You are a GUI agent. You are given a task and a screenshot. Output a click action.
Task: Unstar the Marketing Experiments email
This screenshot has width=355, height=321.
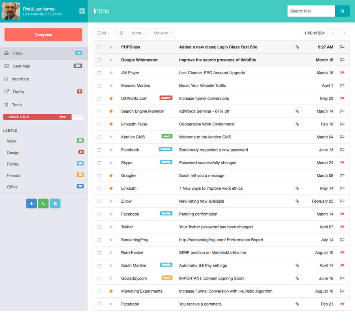pyautogui.click(x=111, y=291)
